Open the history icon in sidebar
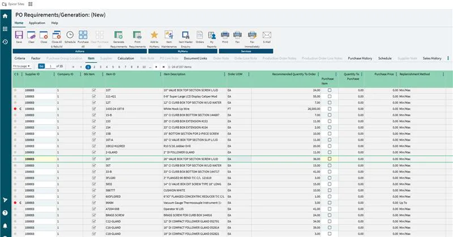 [x=5, y=41]
